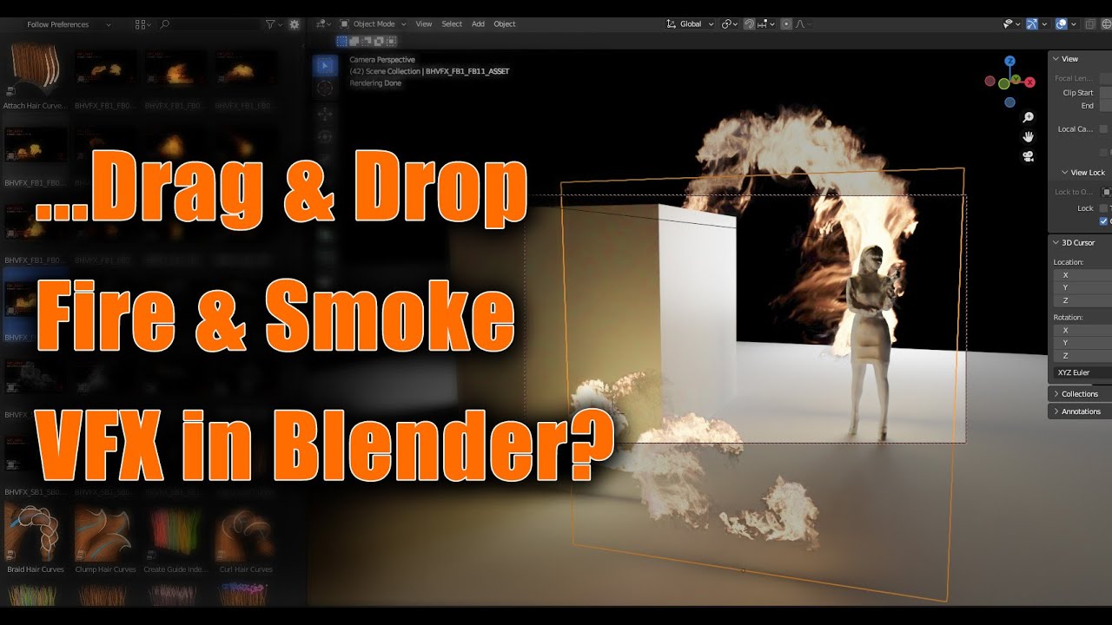Expand the Annotations panel
Screen dimensions: 1112x625
click(x=1079, y=411)
